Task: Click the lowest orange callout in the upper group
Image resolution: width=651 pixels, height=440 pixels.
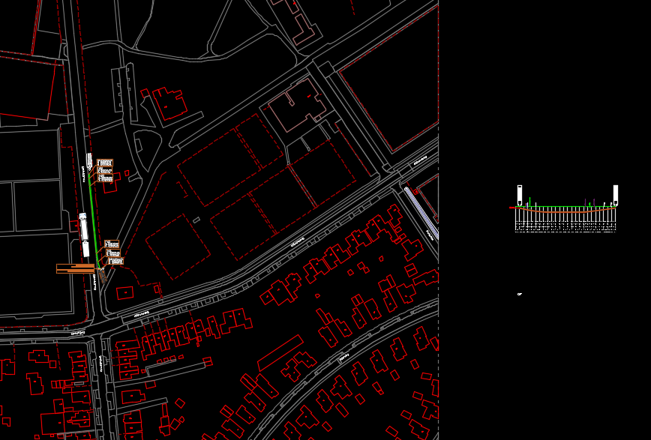Action: point(105,178)
